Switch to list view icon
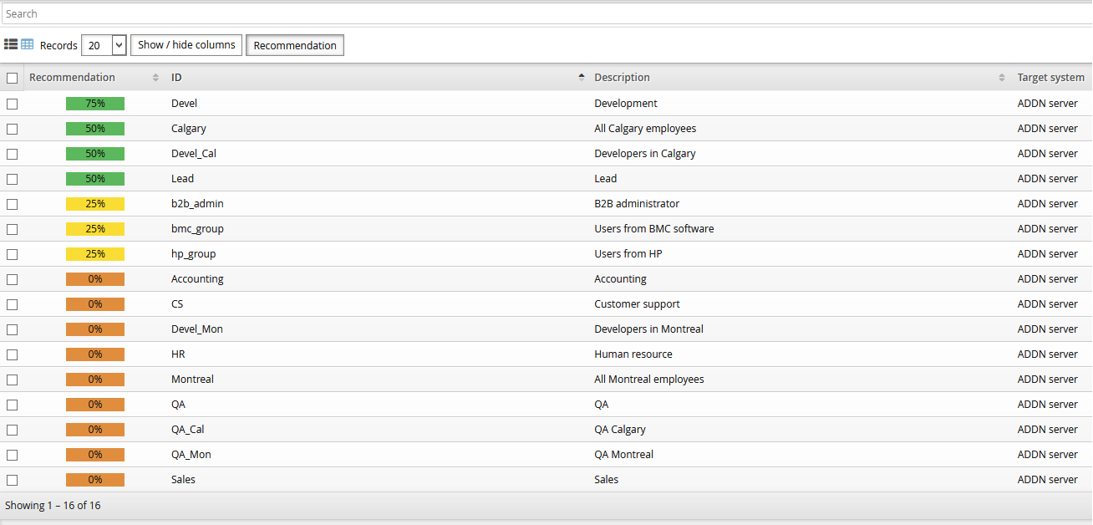Screen dimensions: 1093x525 (11, 44)
